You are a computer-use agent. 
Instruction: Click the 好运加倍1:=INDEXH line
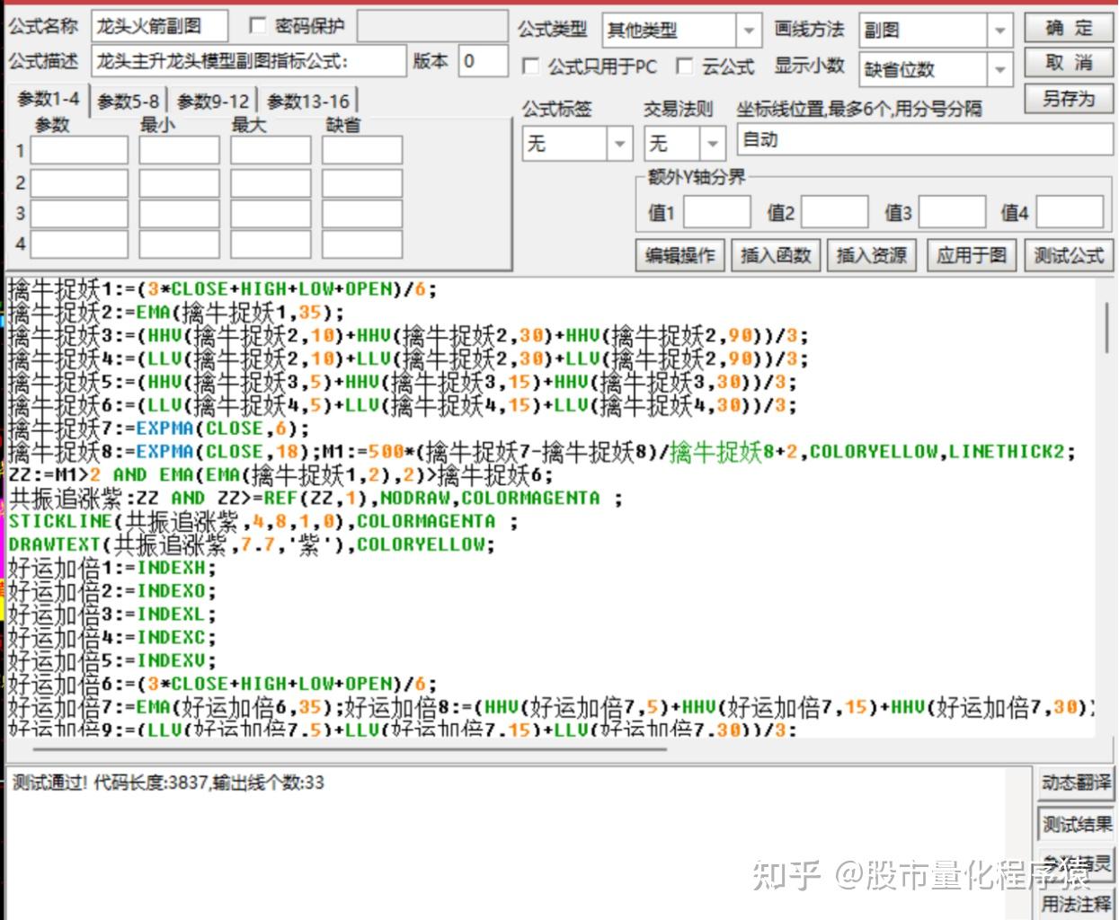pos(112,568)
